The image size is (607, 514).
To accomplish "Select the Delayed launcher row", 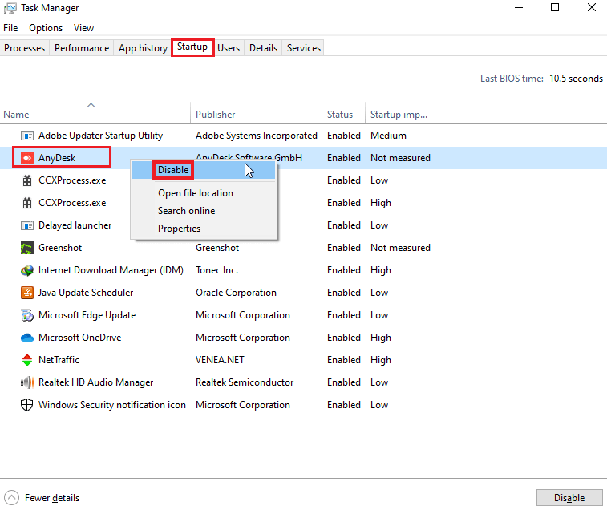I will pos(75,225).
